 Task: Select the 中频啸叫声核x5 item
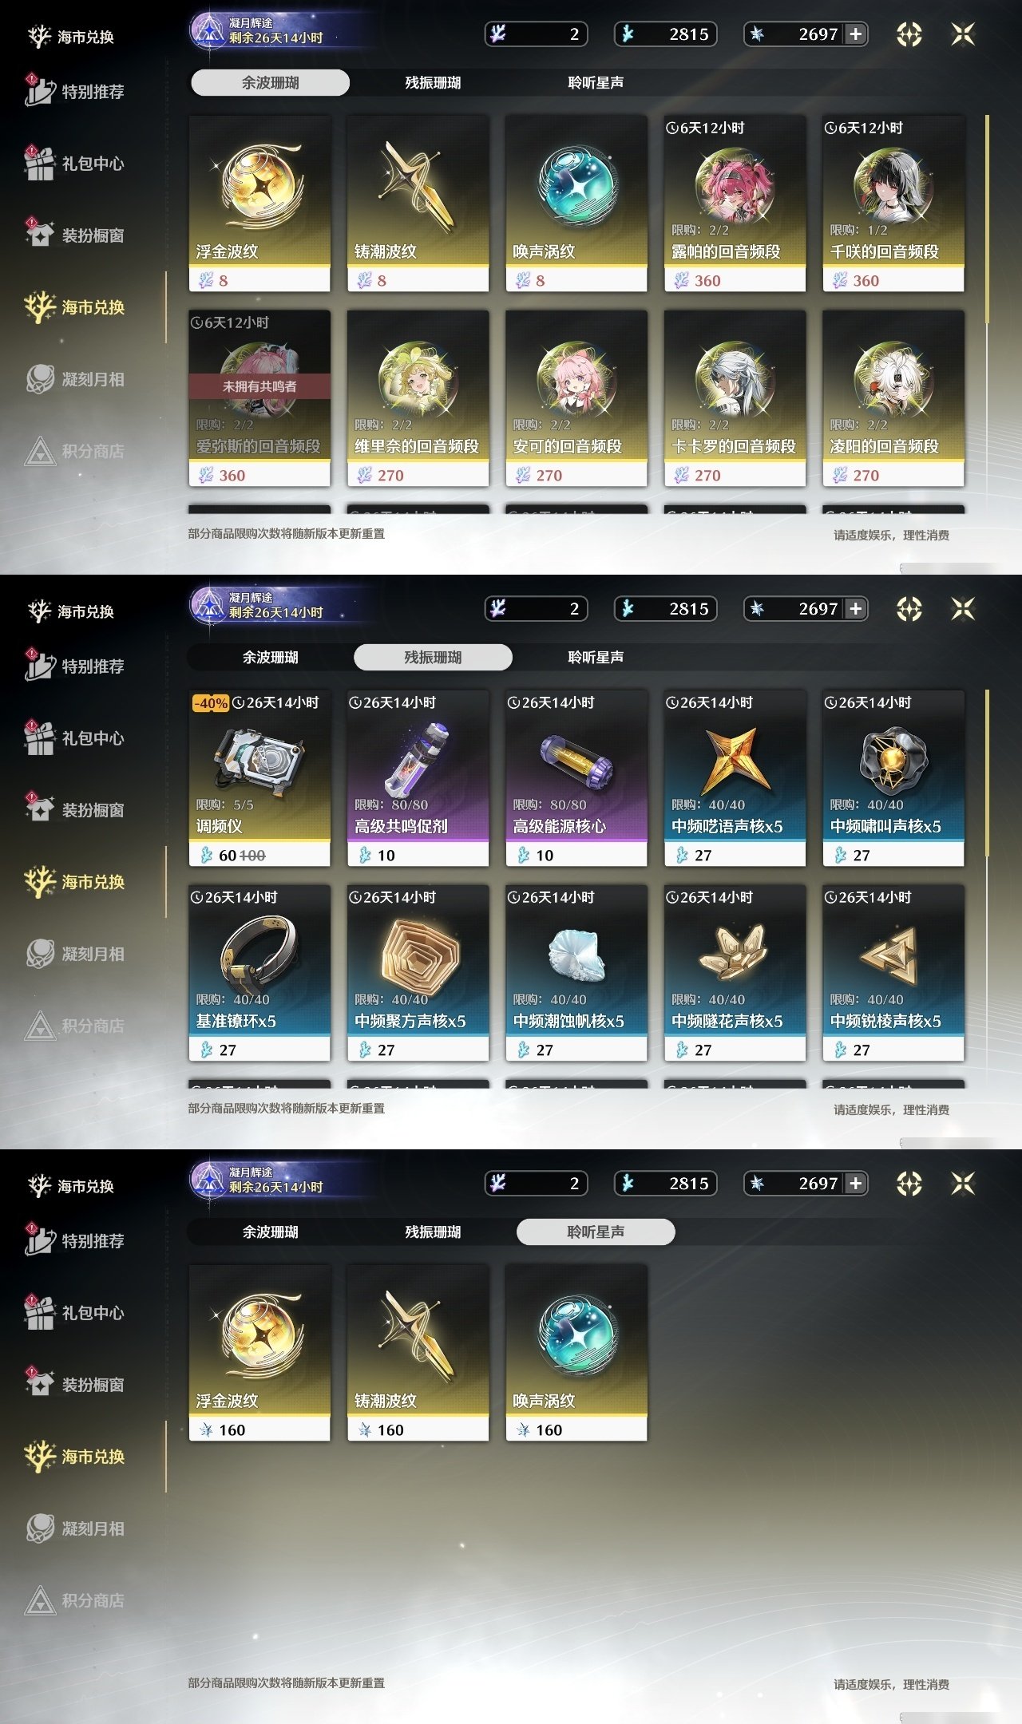[x=893, y=778]
